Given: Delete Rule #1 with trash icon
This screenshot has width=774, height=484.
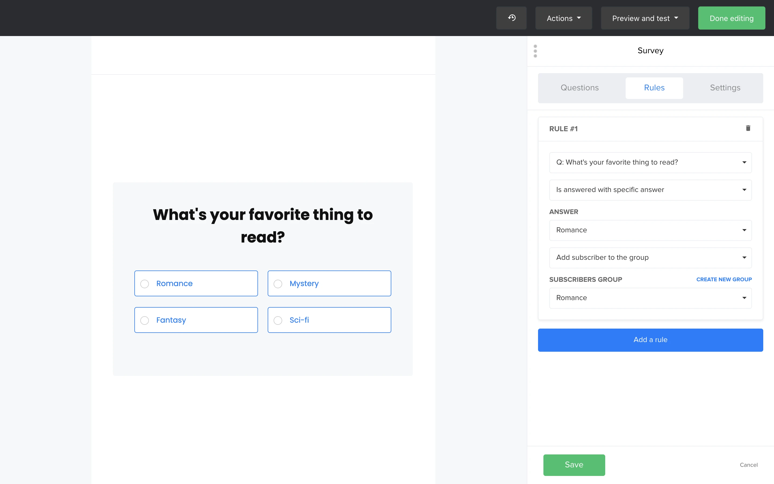Looking at the screenshot, I should click(x=748, y=128).
